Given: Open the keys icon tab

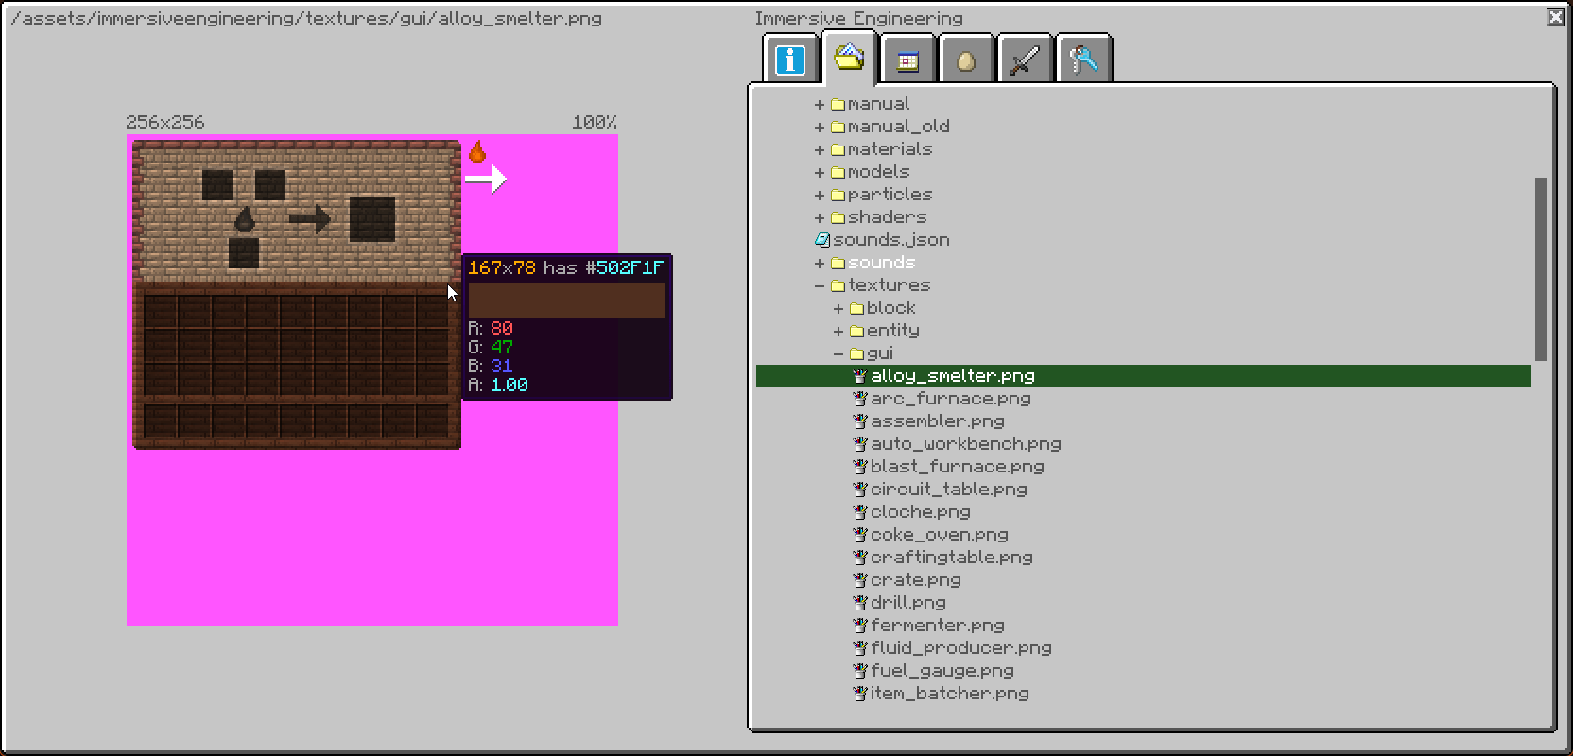Looking at the screenshot, I should (1083, 60).
